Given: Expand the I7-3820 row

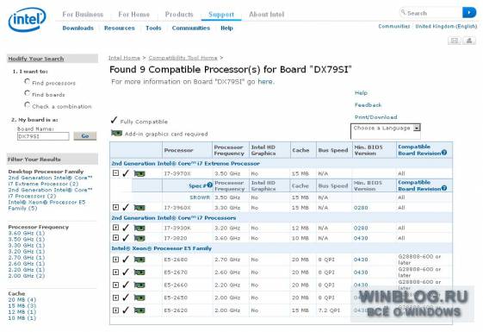Looking at the screenshot, I should [115, 238].
